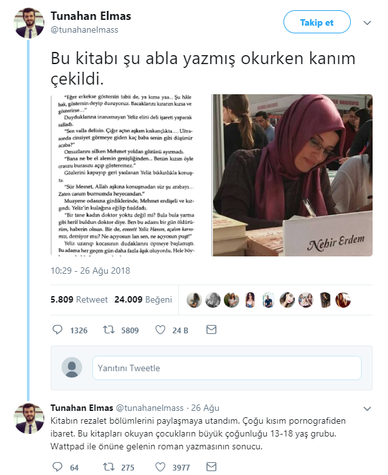This screenshot has width=388, height=475.
Task: View the 5.809 Retweet list
Action: coord(79,299)
